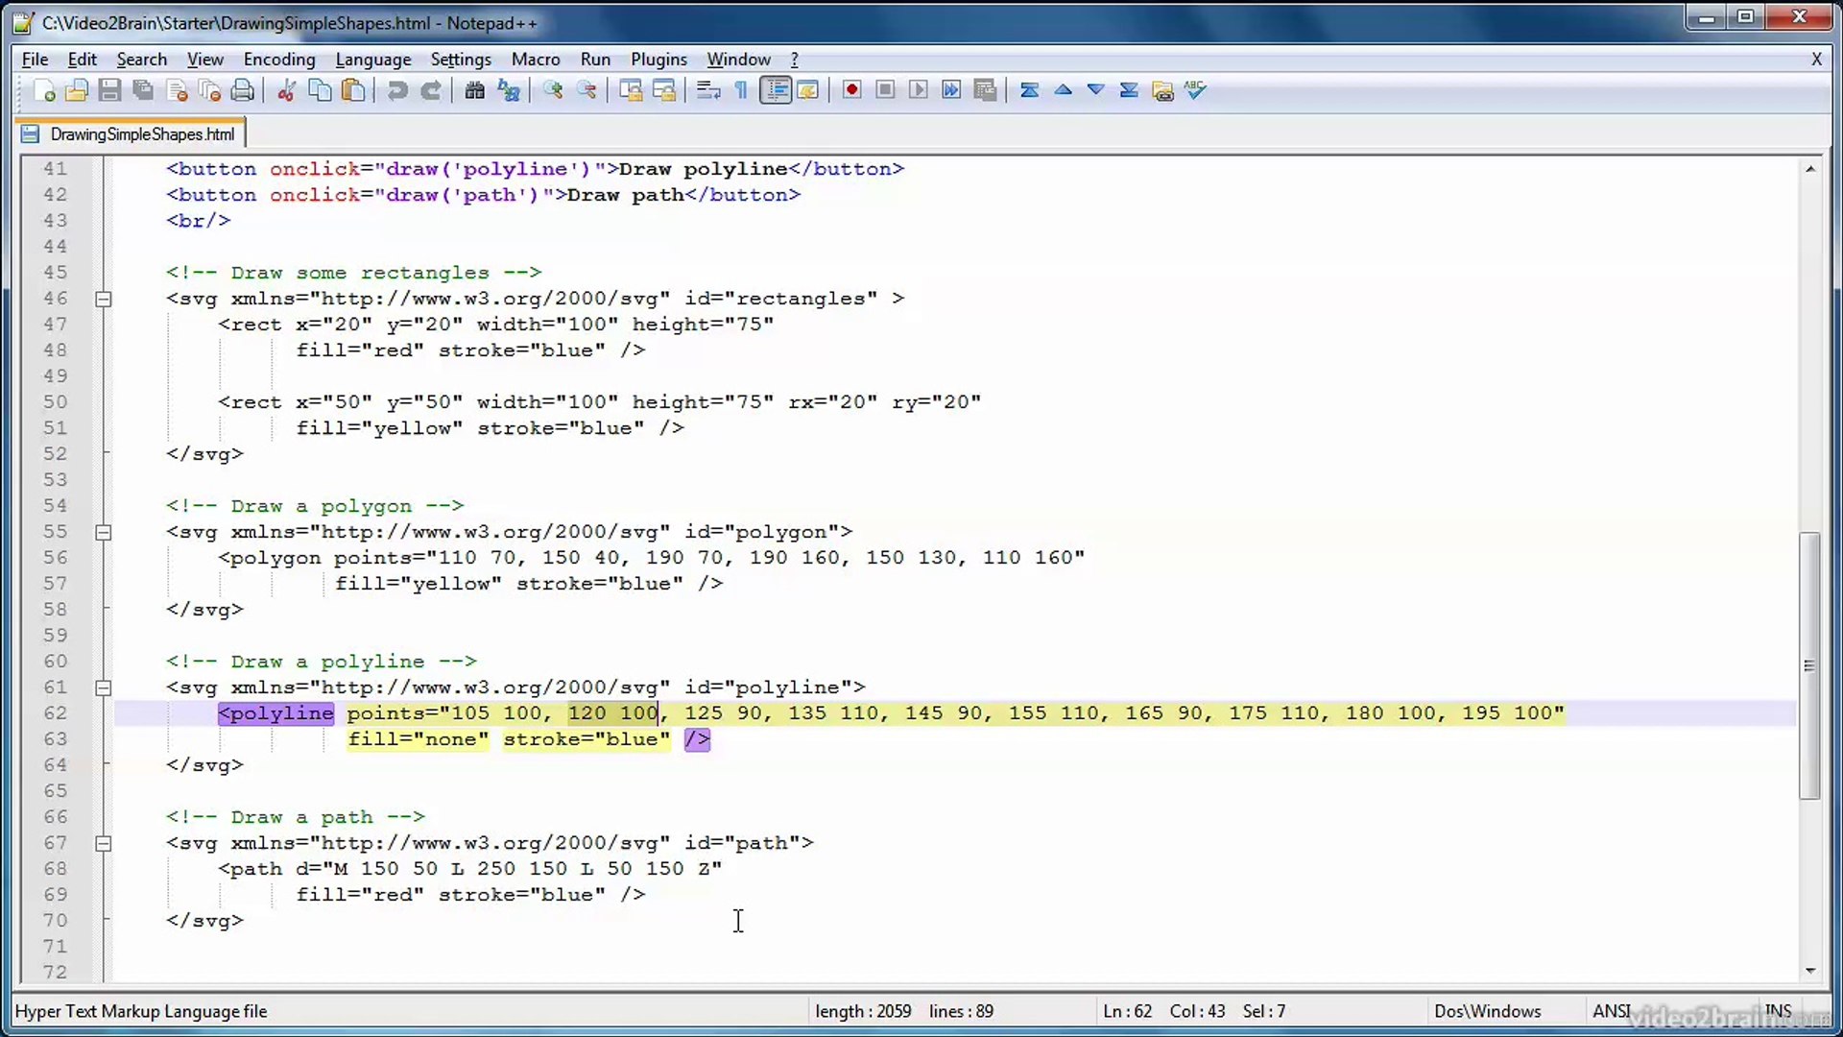Cut selection with the scissors icon
1843x1037 pixels.
pos(286,90)
